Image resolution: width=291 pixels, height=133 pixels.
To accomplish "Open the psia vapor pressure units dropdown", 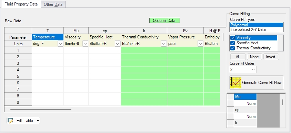I will 200,44.
